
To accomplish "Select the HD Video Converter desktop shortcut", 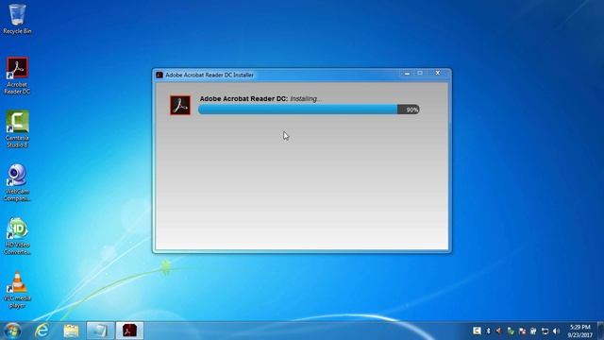I will coord(17,236).
